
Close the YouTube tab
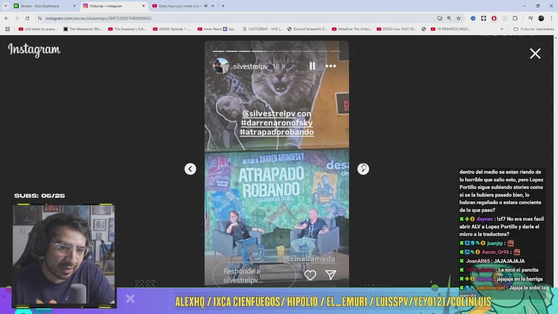pos(213,6)
